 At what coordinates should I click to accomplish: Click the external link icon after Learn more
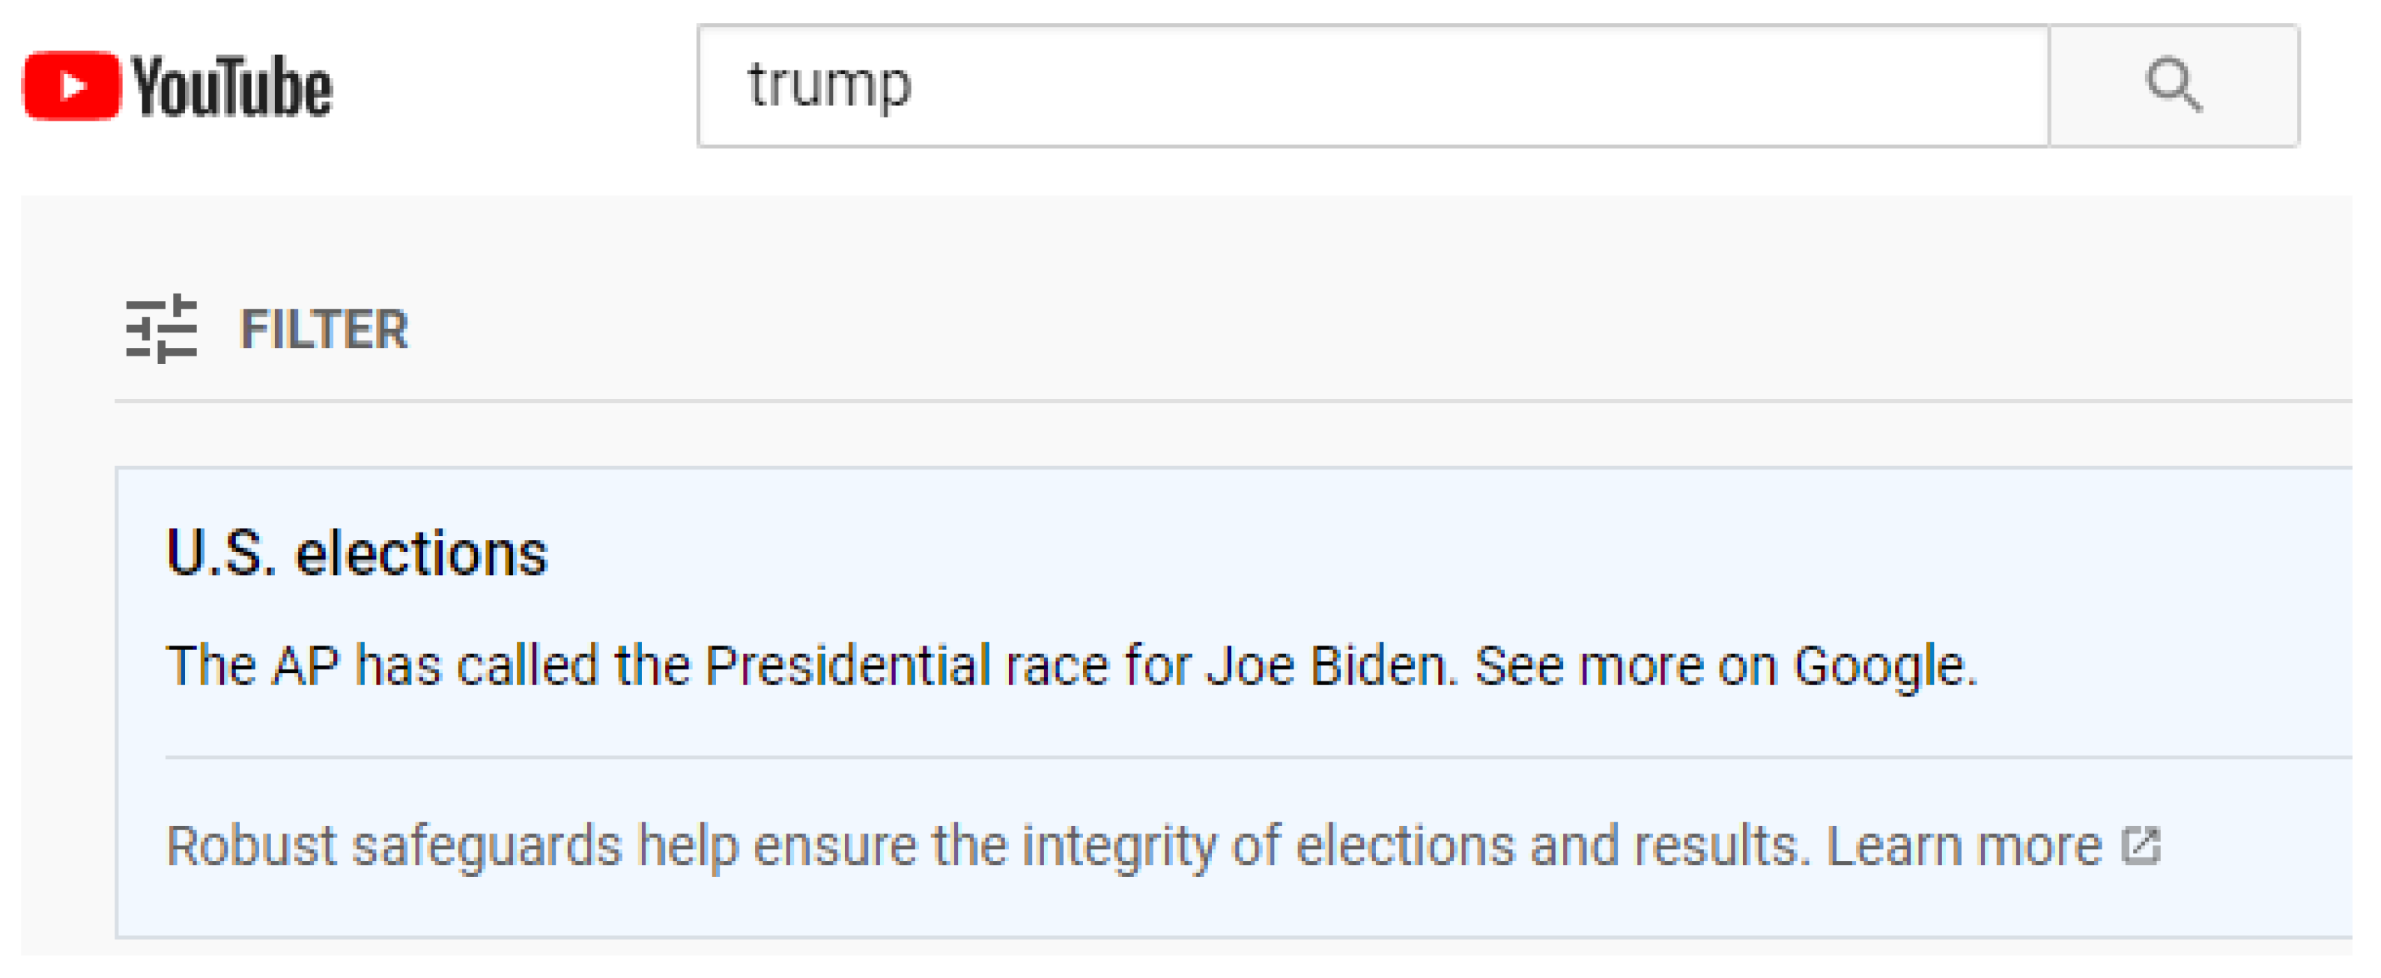tap(2141, 845)
